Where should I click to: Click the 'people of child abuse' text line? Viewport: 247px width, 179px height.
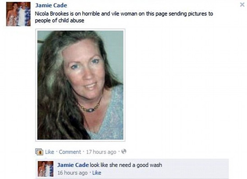(x=59, y=20)
